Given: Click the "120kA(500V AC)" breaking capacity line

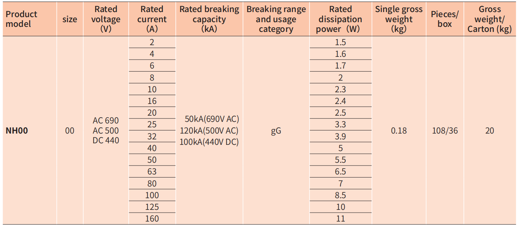Looking at the screenshot, I should click(209, 131).
